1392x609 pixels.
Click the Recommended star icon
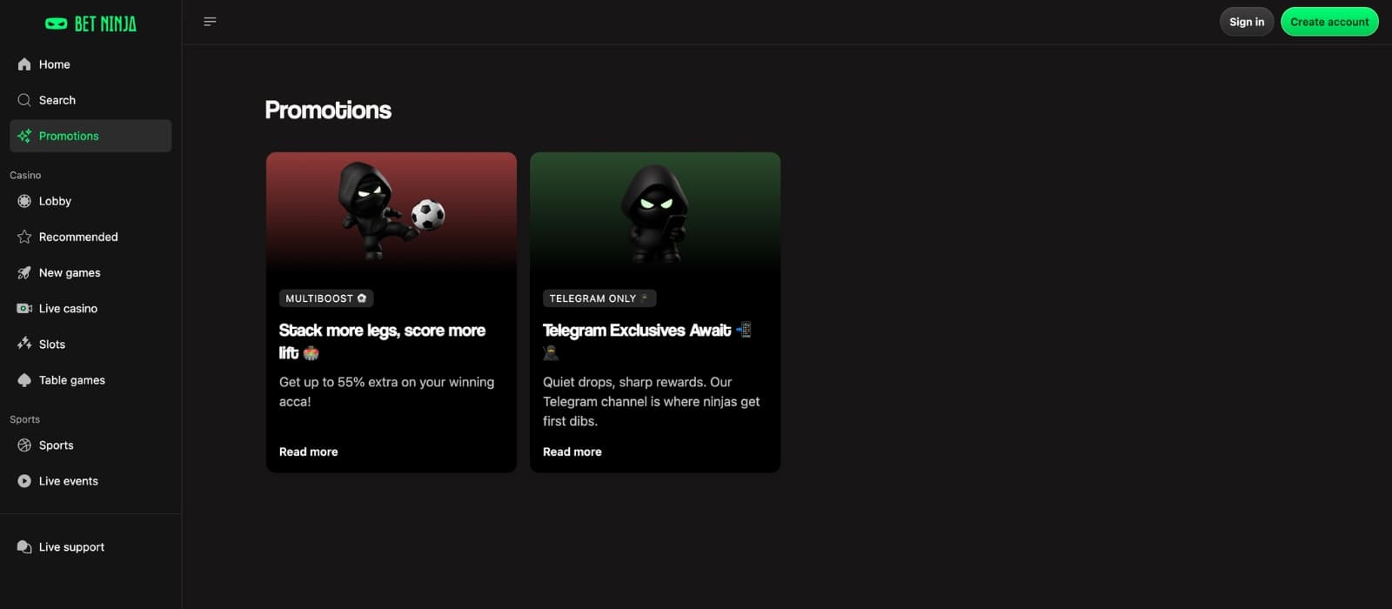pos(24,237)
